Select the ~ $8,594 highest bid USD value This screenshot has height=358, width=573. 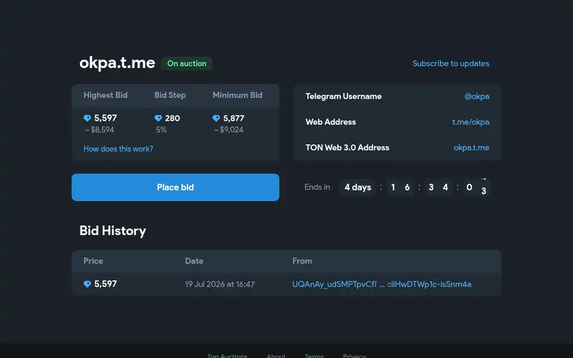click(x=100, y=129)
